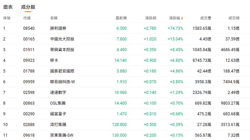The image size is (250, 140).
Task: Click the 成交額 column header
Action: [x=234, y=18]
